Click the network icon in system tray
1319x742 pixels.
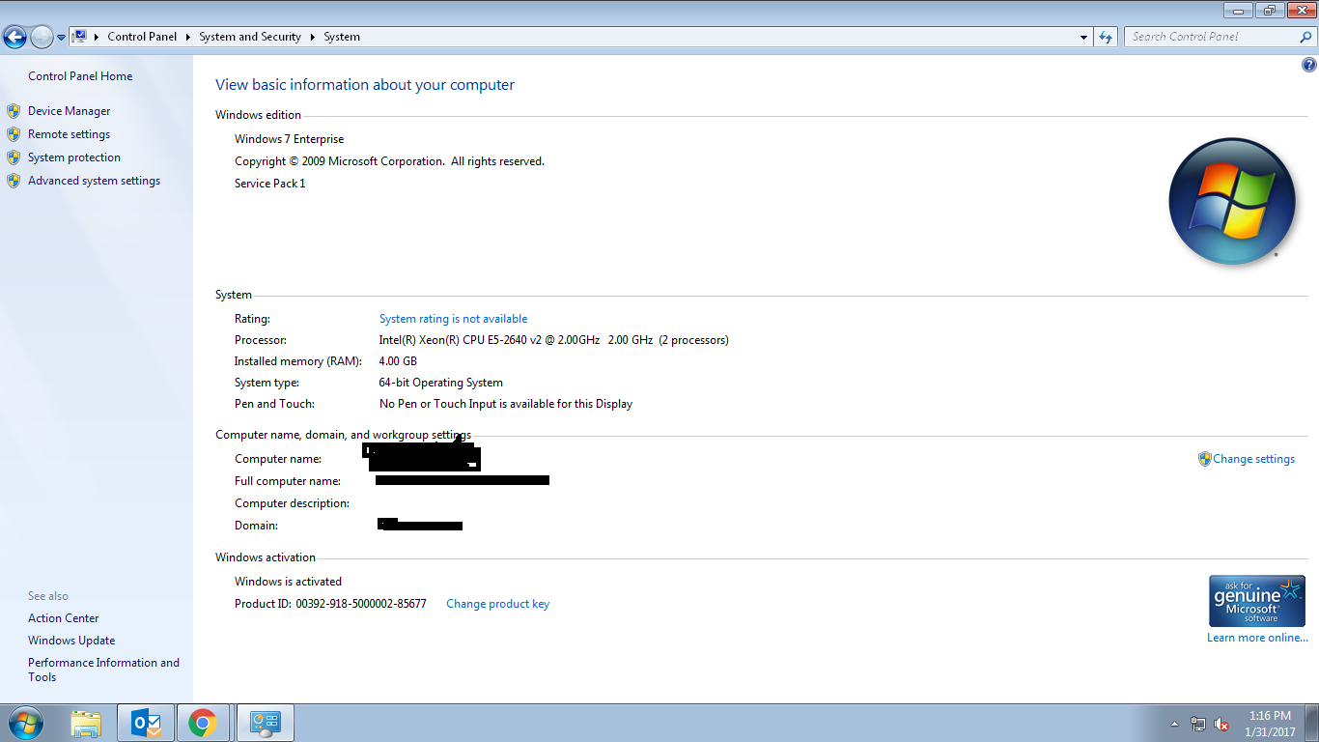click(1198, 724)
